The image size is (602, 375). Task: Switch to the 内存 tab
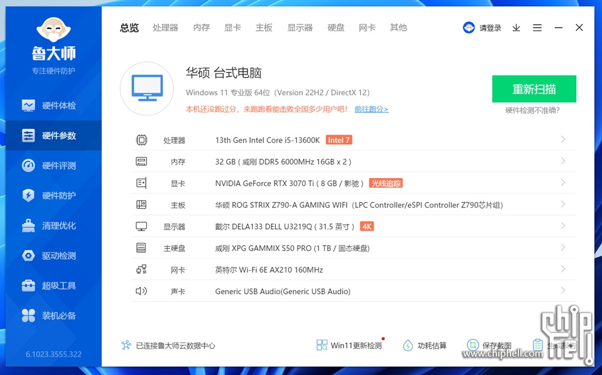coord(201,28)
